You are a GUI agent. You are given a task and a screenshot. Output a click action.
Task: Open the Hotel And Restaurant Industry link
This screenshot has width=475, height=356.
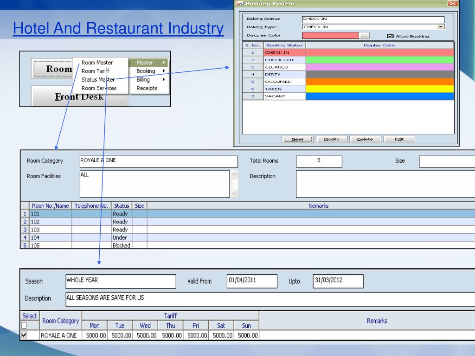[x=118, y=28]
